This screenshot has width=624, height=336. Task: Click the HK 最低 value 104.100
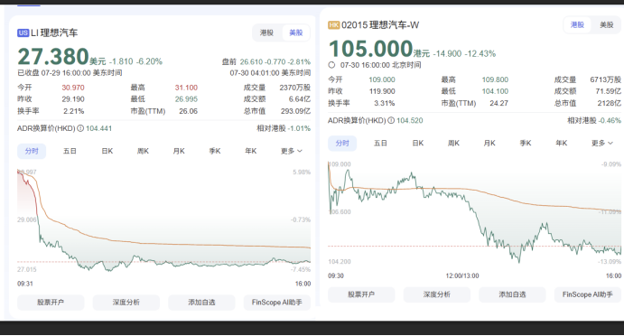point(495,91)
